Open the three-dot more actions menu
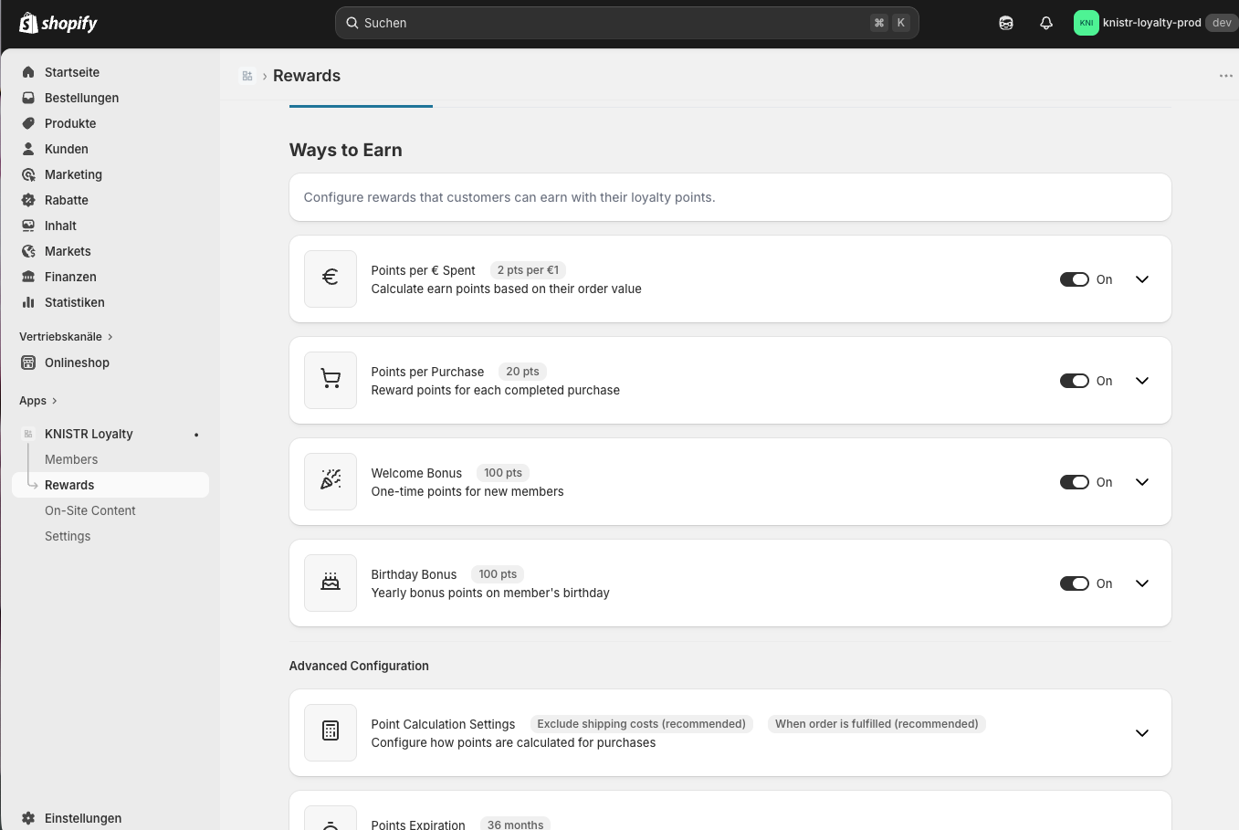Screen dimensions: 1239x830 pyautogui.click(x=1225, y=76)
